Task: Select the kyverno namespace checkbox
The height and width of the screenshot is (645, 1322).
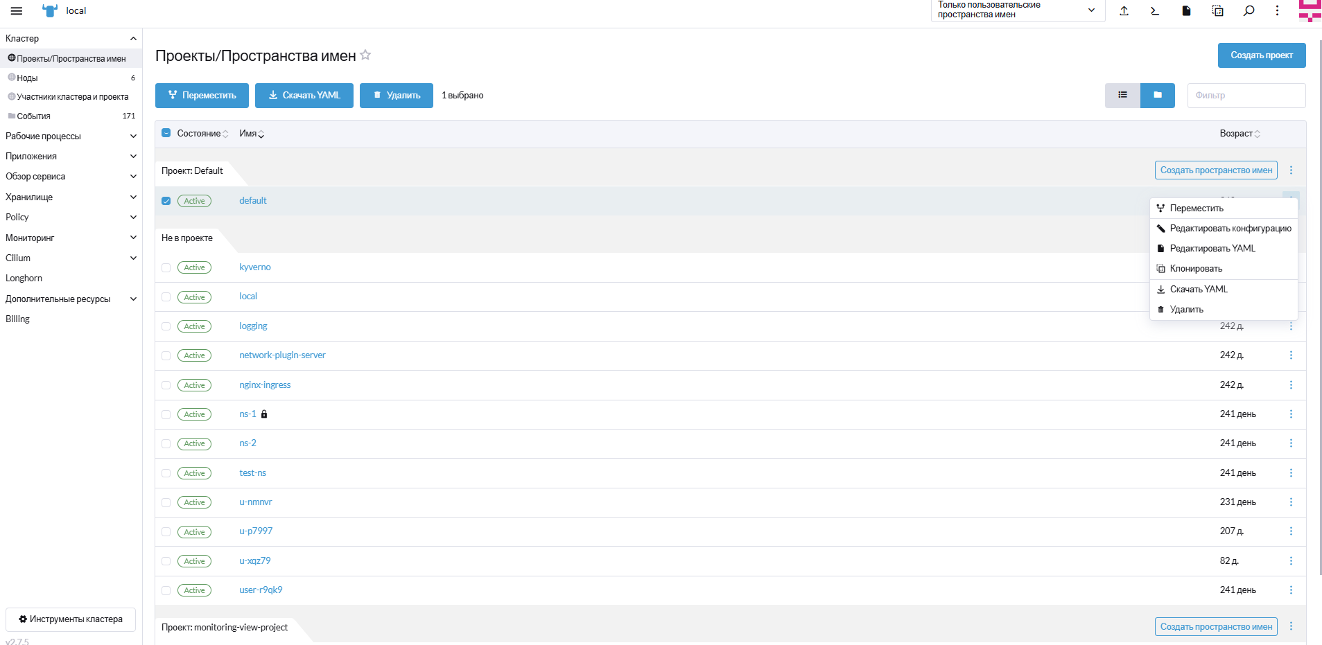Action: [x=166, y=267]
